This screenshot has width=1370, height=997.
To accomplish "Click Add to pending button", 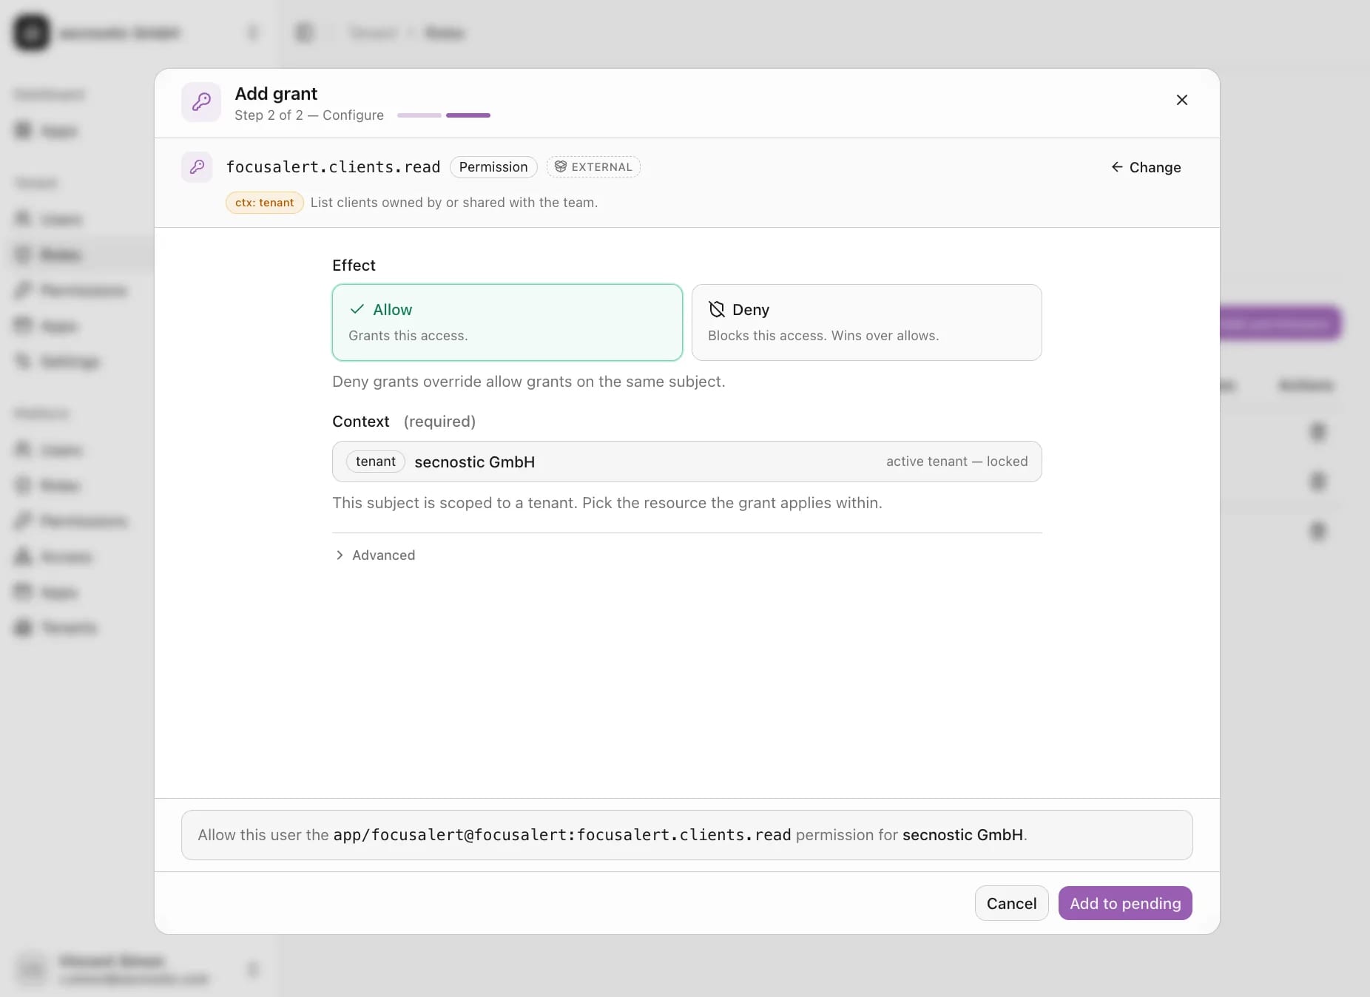I will pyautogui.click(x=1124, y=903).
